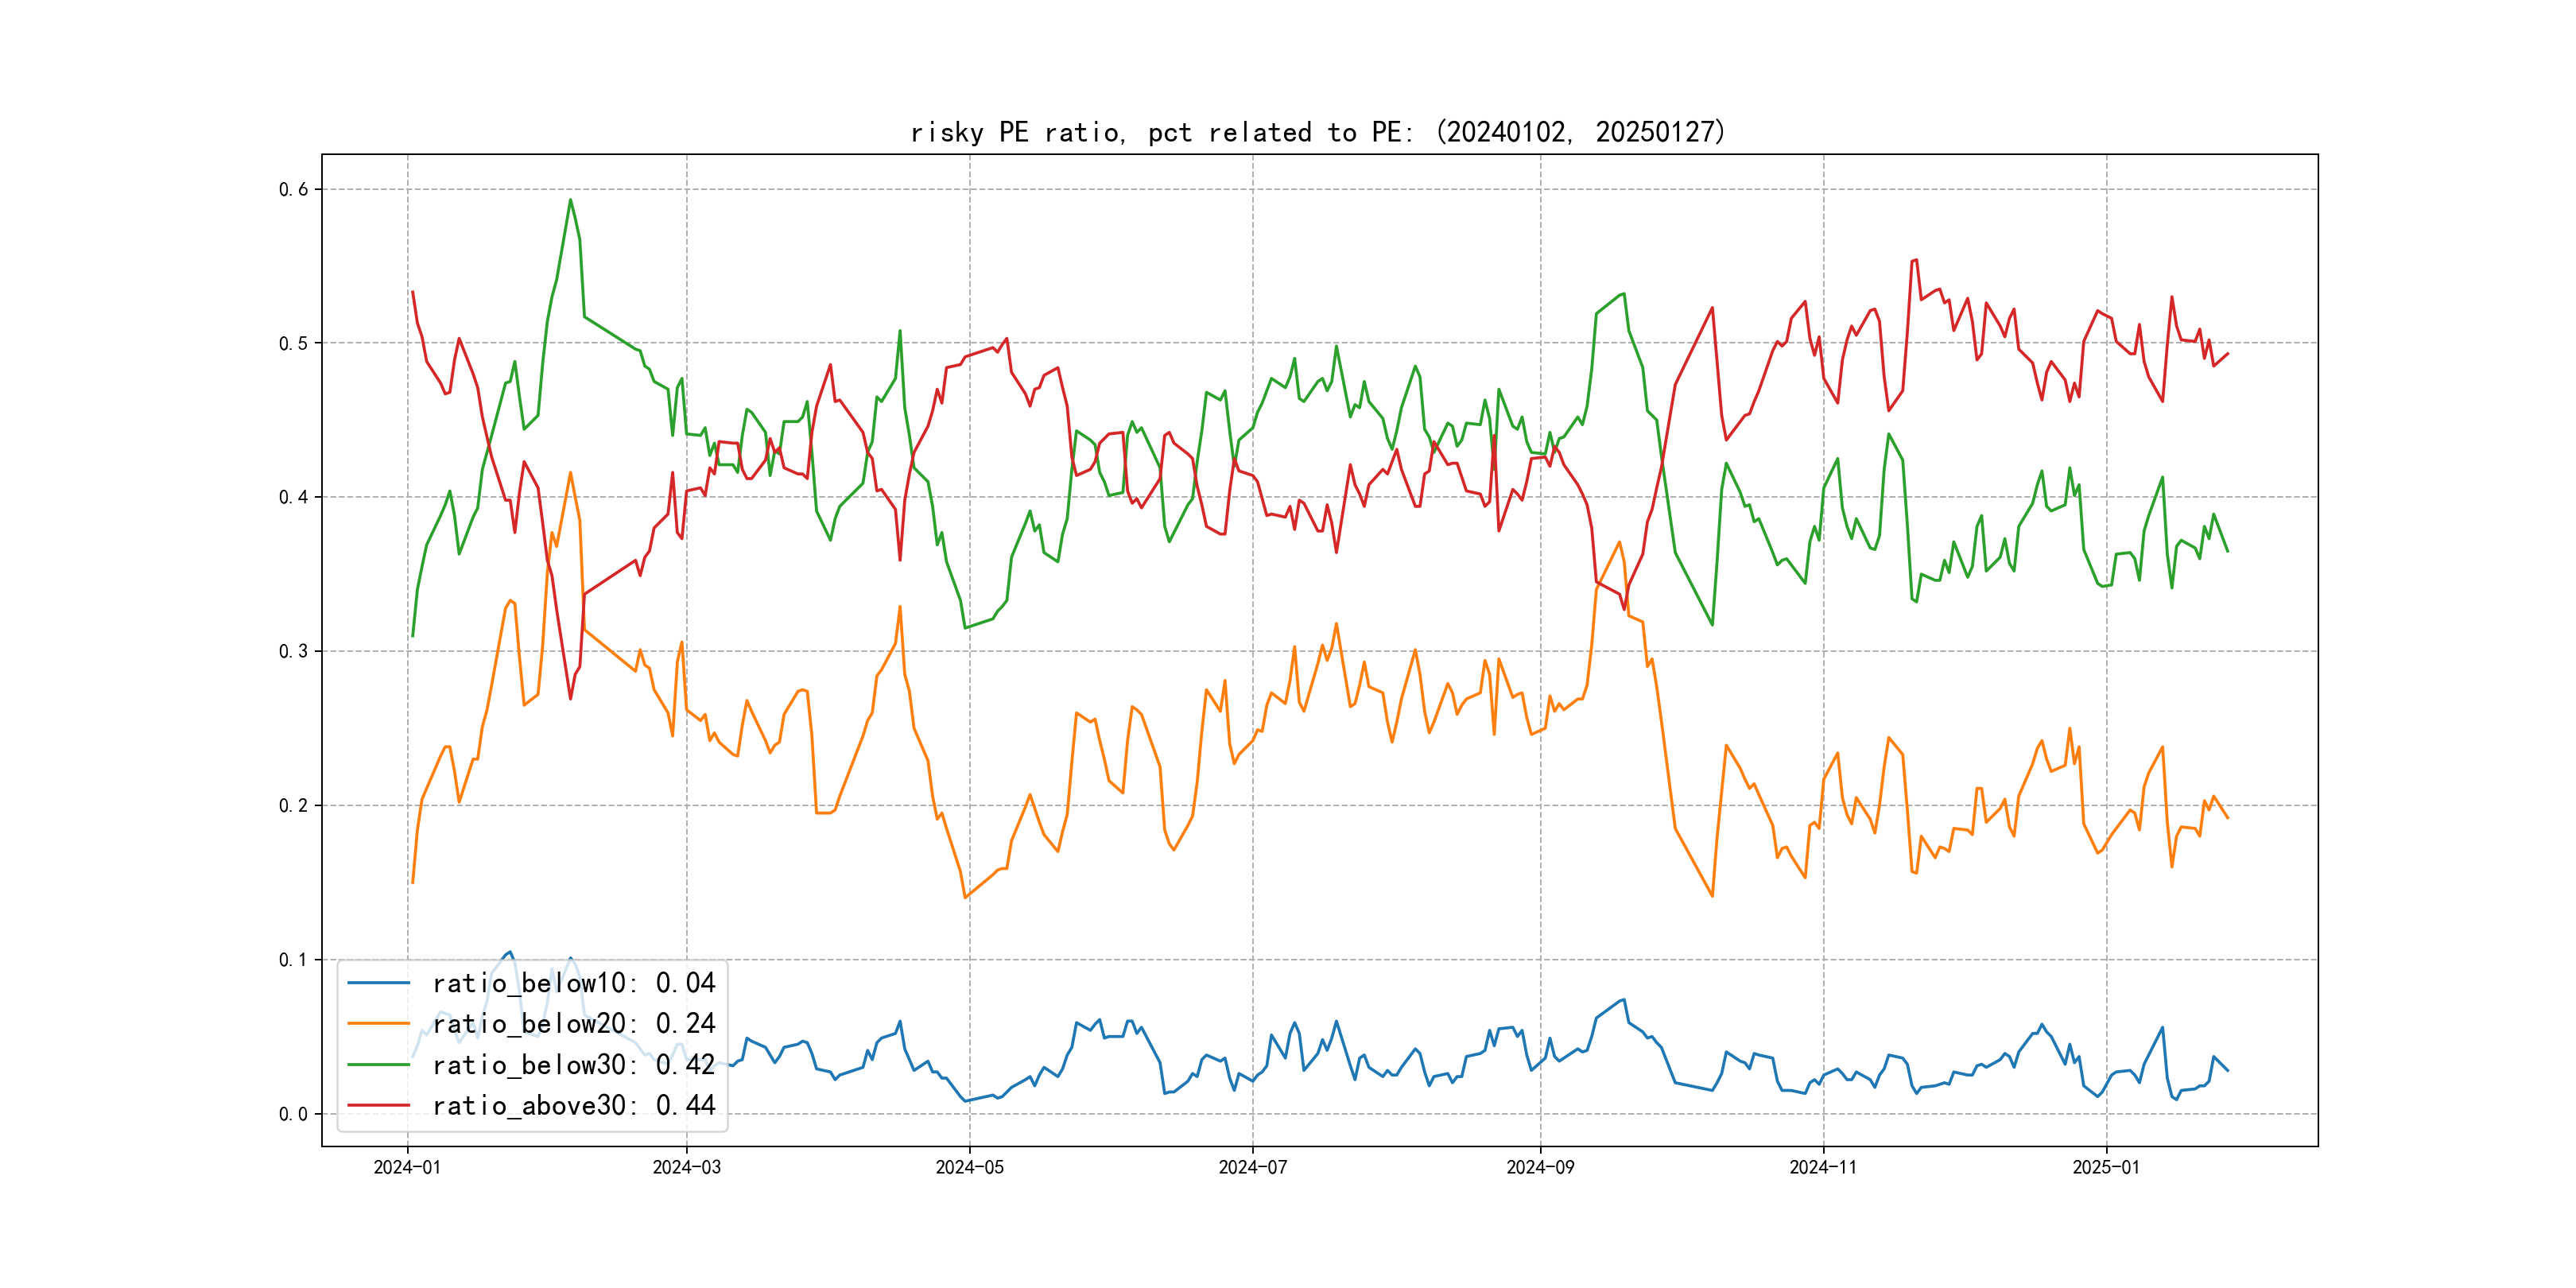
Task: Select the ratio_above30: 0.44 legend label
Action: click(x=573, y=1106)
